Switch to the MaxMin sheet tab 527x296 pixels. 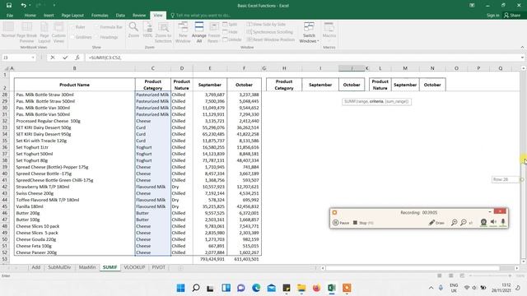coord(87,267)
